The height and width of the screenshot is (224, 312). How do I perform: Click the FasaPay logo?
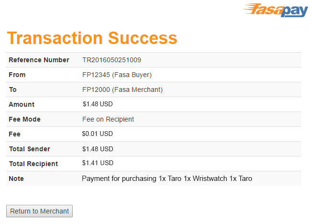(x=276, y=10)
